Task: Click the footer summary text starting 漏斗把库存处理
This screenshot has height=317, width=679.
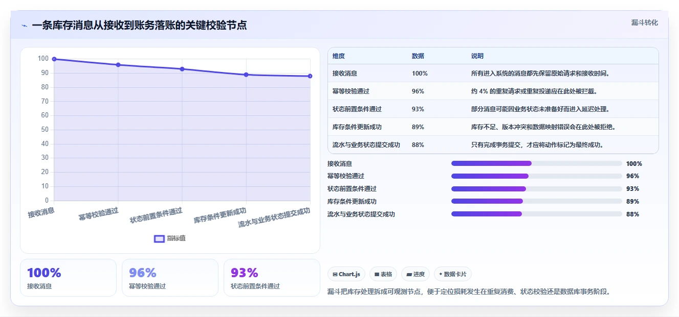Action: coord(469,292)
